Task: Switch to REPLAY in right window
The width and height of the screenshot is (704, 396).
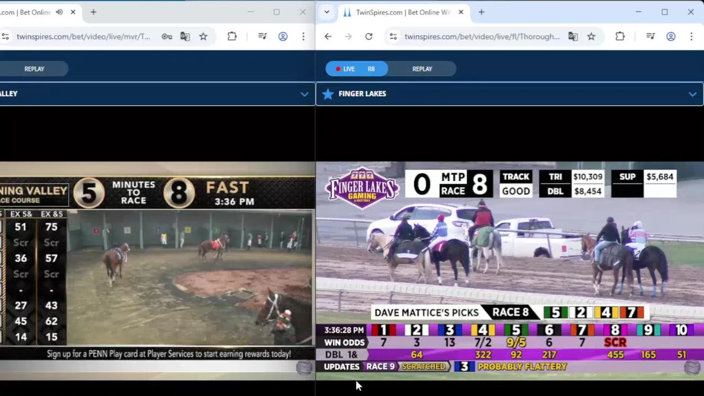Action: coord(423,69)
